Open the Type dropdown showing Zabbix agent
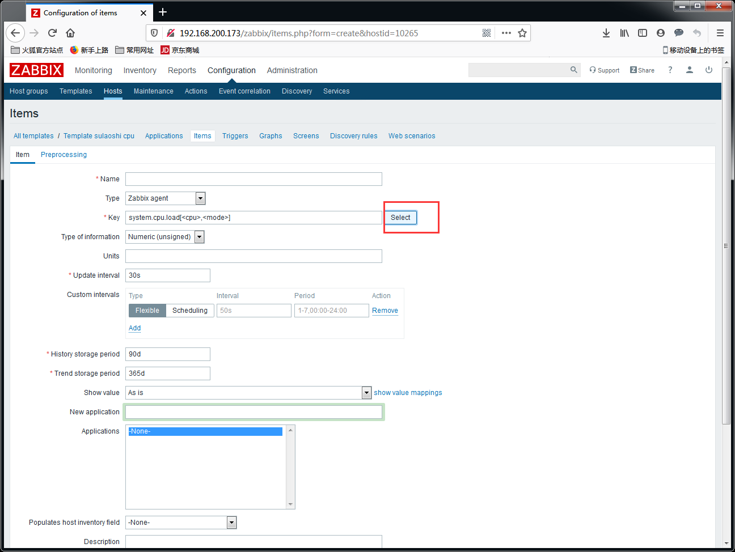Viewport: 735px width, 552px height. point(166,198)
